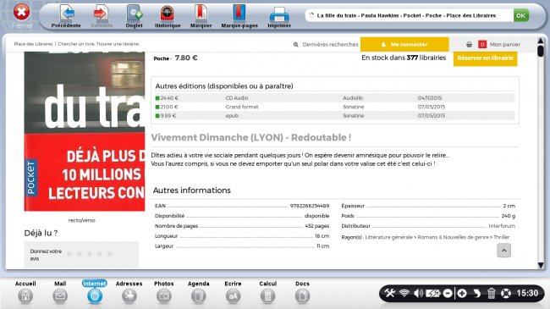
Task: Click the Vivement Dimanche (LYON) review heading
Action: (x=251, y=138)
